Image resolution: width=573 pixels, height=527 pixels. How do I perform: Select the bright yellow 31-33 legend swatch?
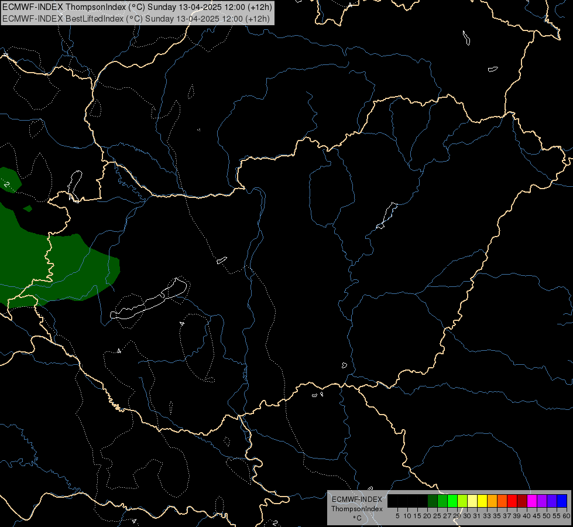pyautogui.click(x=482, y=501)
